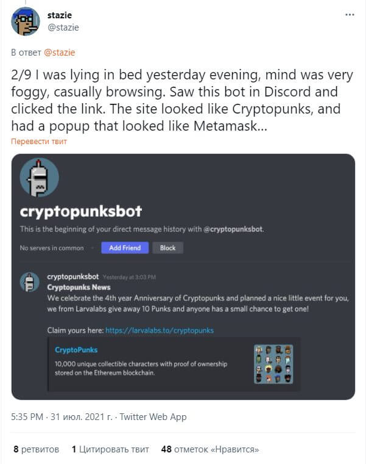Screen dimensions: 366x464
Task: Click Перевести твит translate link
Action: 39,142
